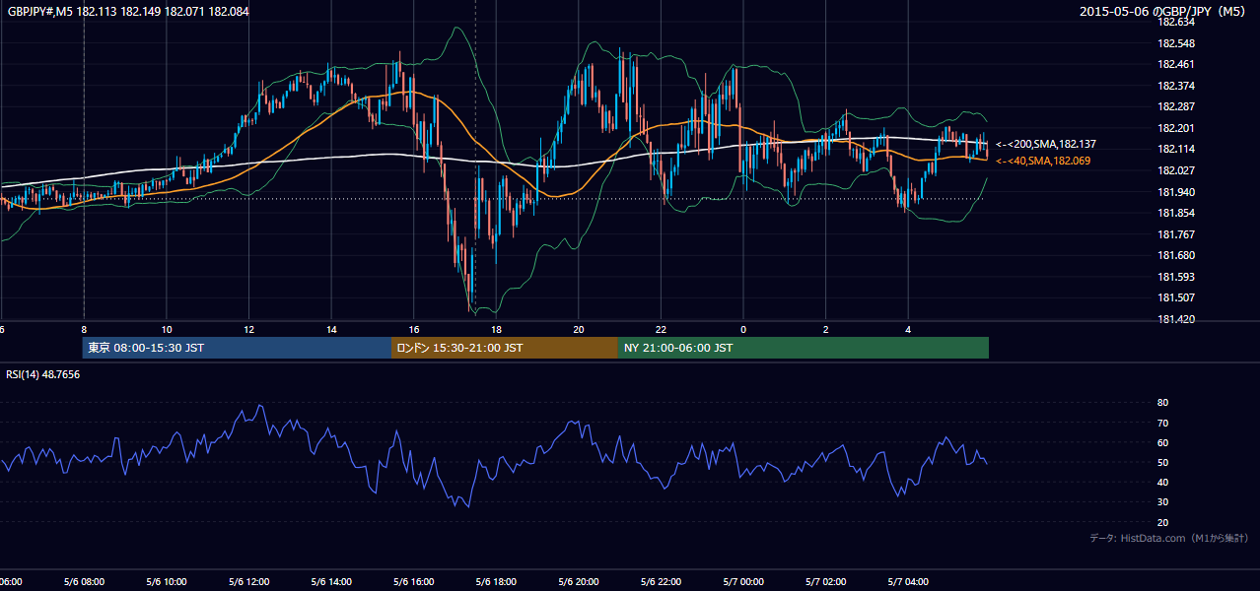Click RSI scale value 30
The width and height of the screenshot is (1260, 591).
tap(1162, 502)
